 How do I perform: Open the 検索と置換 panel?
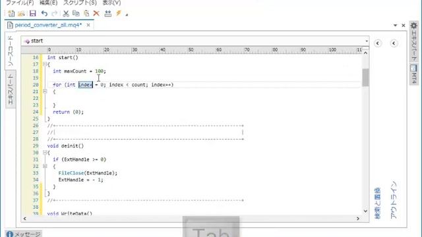click(x=377, y=203)
